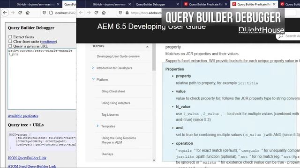Reload the Adobe docs page

pyautogui.click(x=96, y=13)
